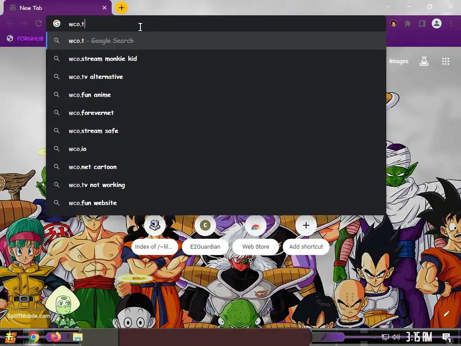This screenshot has width=461, height=346.
Task: Launch Firefox from the taskbar
Action: point(55,337)
